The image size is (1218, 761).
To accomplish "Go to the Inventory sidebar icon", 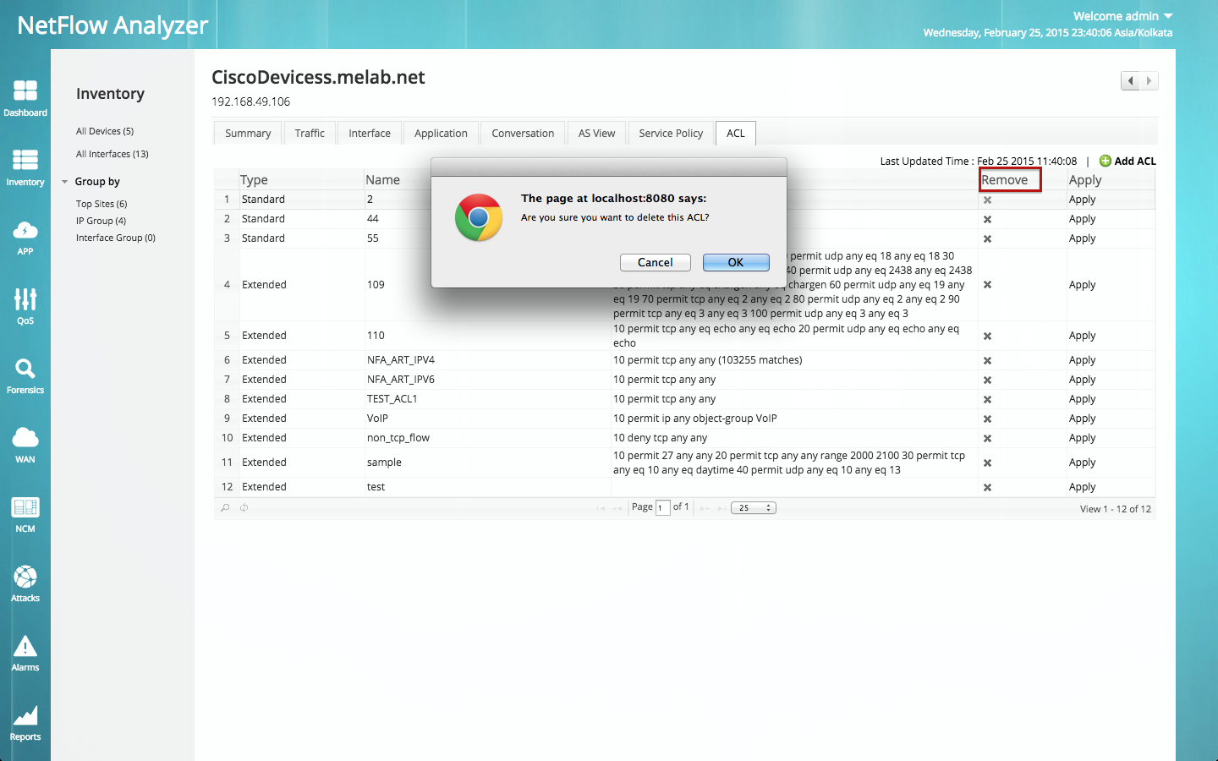I will 25,167.
